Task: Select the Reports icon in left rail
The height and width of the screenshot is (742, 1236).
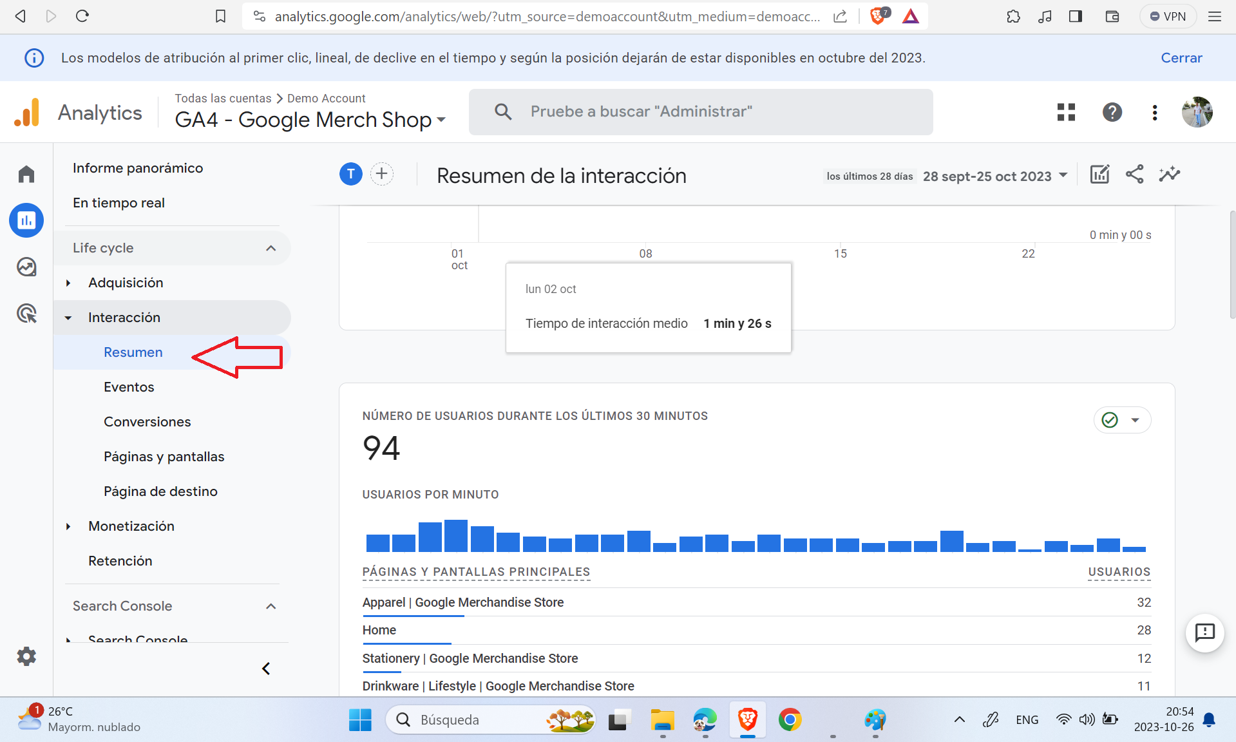Action: pos(26,220)
